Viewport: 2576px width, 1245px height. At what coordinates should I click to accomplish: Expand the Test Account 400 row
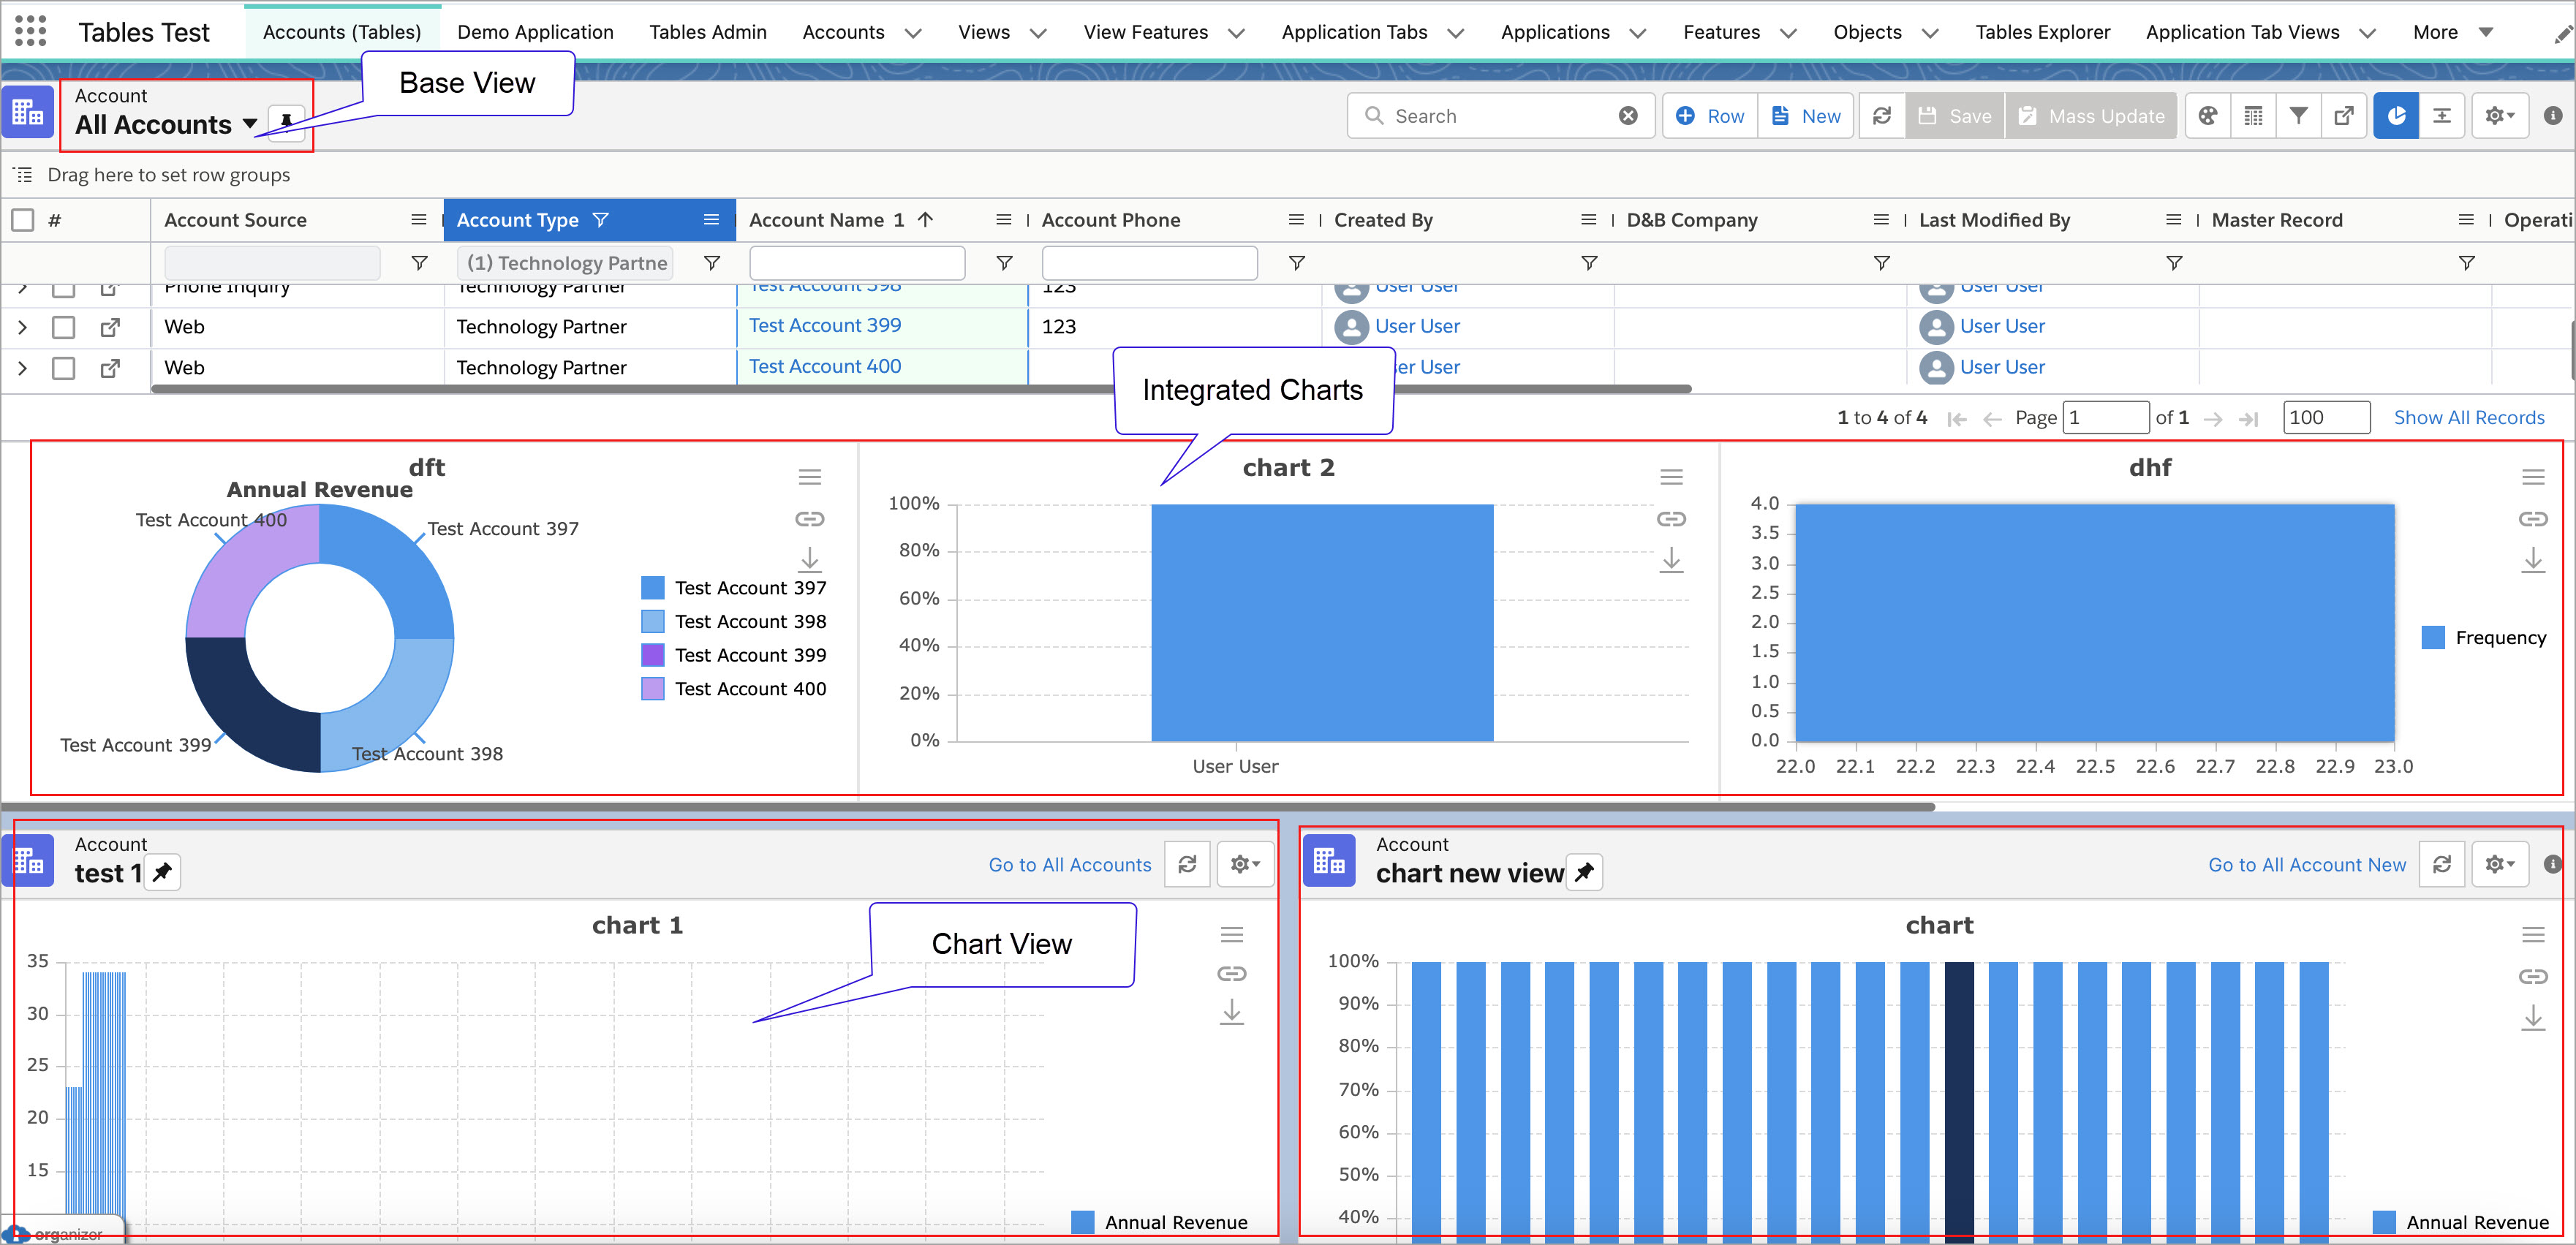23,368
